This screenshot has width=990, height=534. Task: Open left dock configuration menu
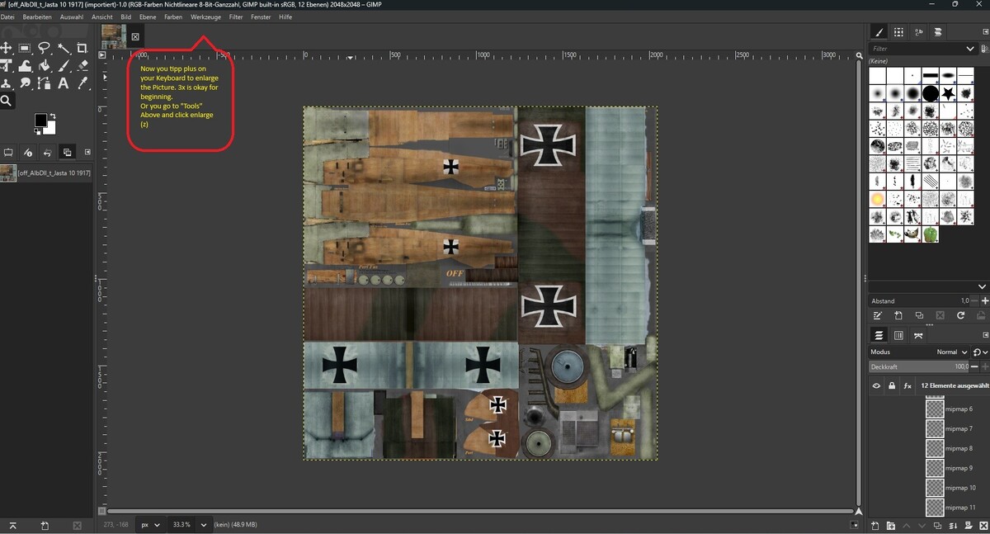[87, 153]
